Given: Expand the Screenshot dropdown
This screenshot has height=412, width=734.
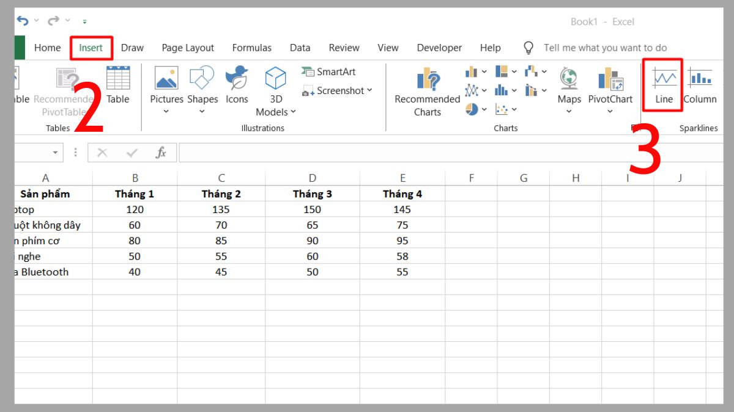Looking at the screenshot, I should [x=370, y=90].
